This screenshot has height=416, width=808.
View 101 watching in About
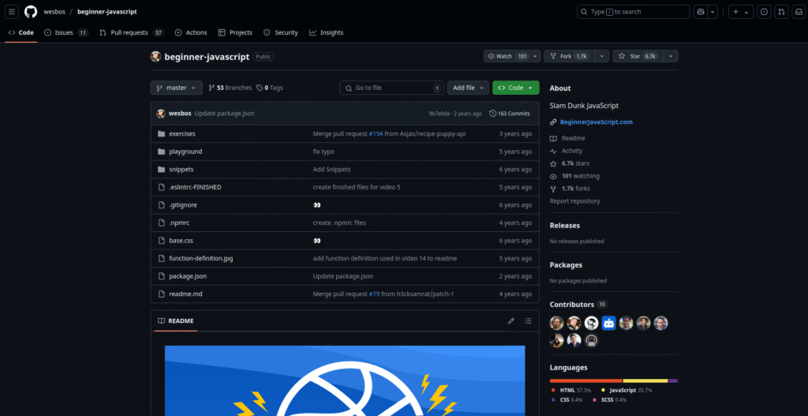pos(574,176)
